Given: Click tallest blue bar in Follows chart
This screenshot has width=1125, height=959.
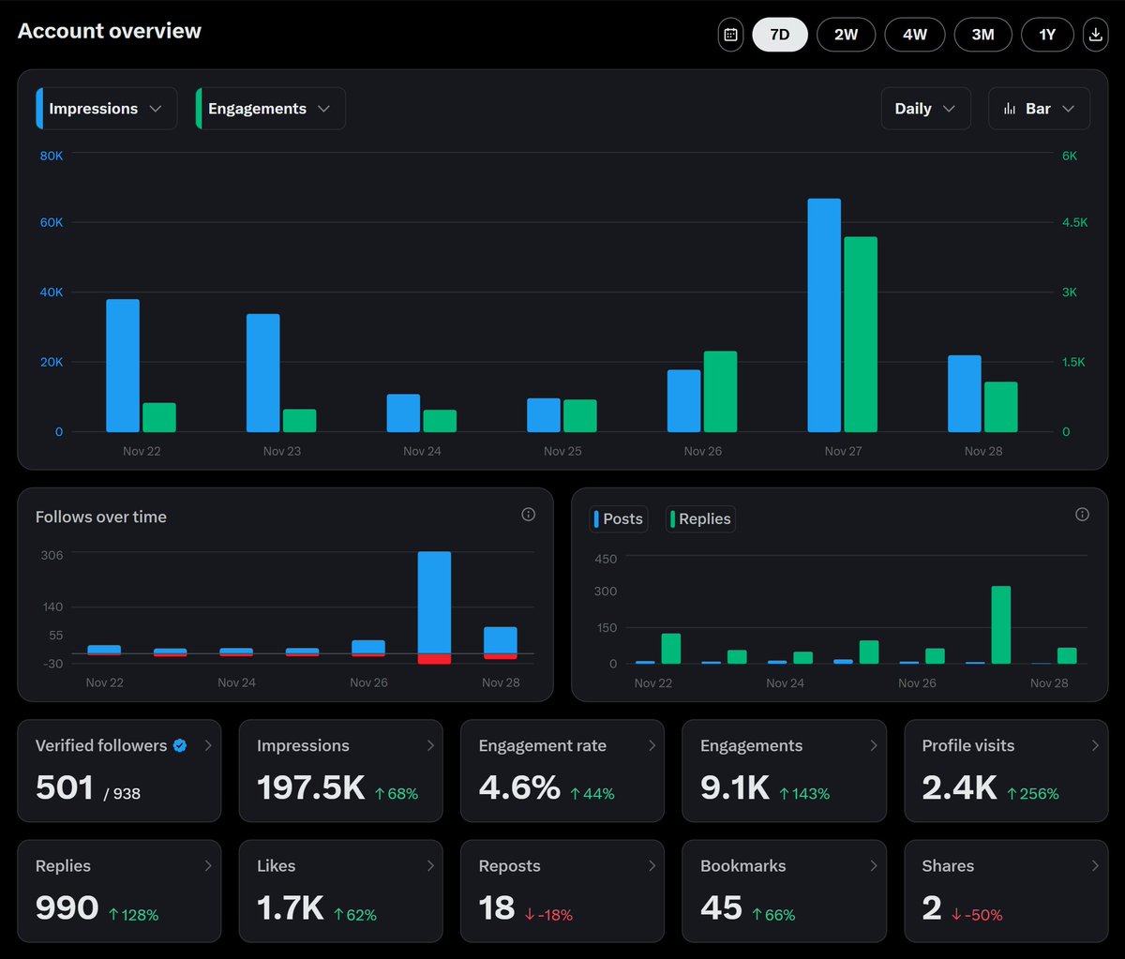Looking at the screenshot, I should (x=434, y=602).
